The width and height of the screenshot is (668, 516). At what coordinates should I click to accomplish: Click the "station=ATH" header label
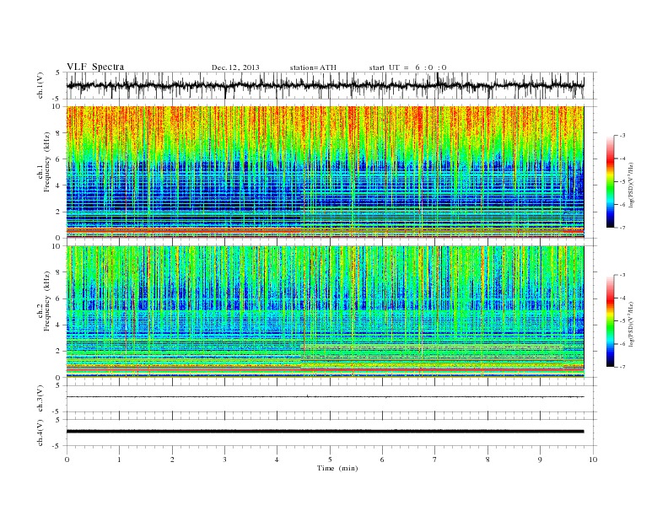click(313, 67)
